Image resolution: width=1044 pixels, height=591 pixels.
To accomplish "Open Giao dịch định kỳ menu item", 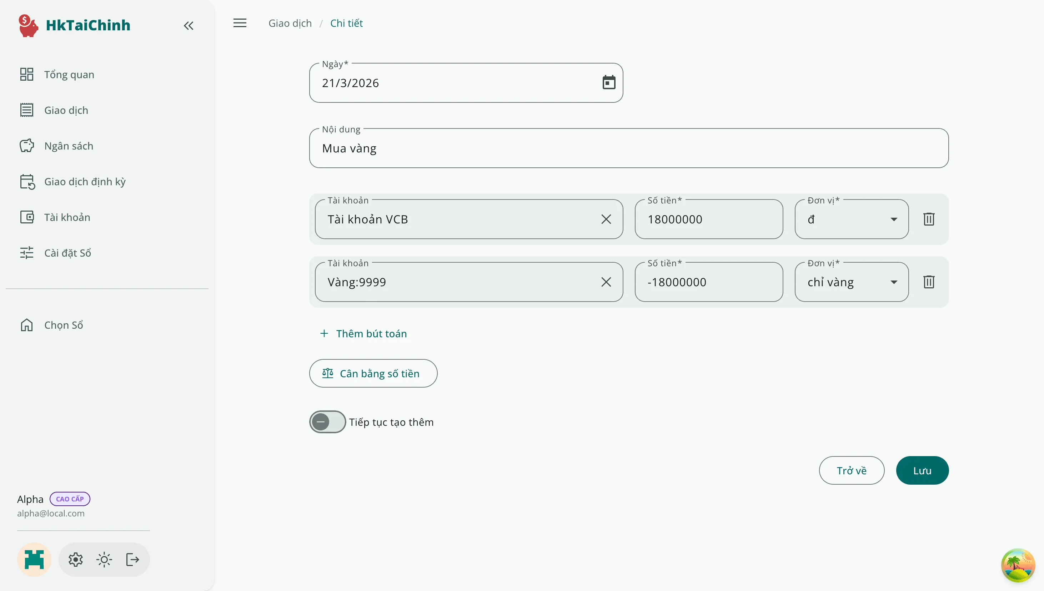I will point(85,181).
